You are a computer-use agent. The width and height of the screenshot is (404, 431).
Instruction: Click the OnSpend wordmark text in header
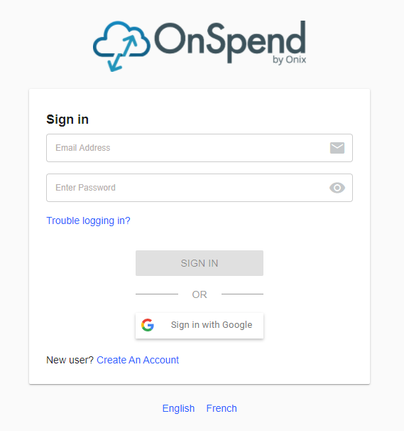coord(230,41)
